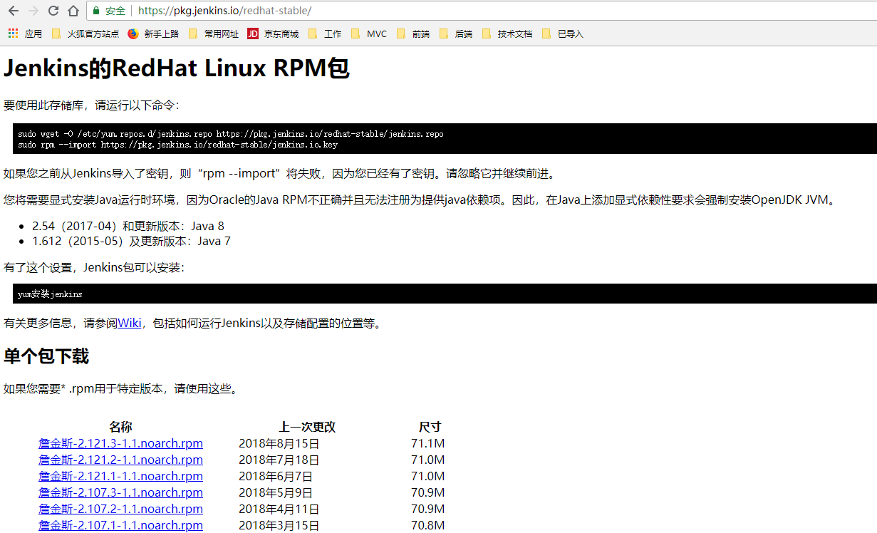Open the 技术文档 bookmark folder
The image size is (877, 533).
click(x=507, y=33)
